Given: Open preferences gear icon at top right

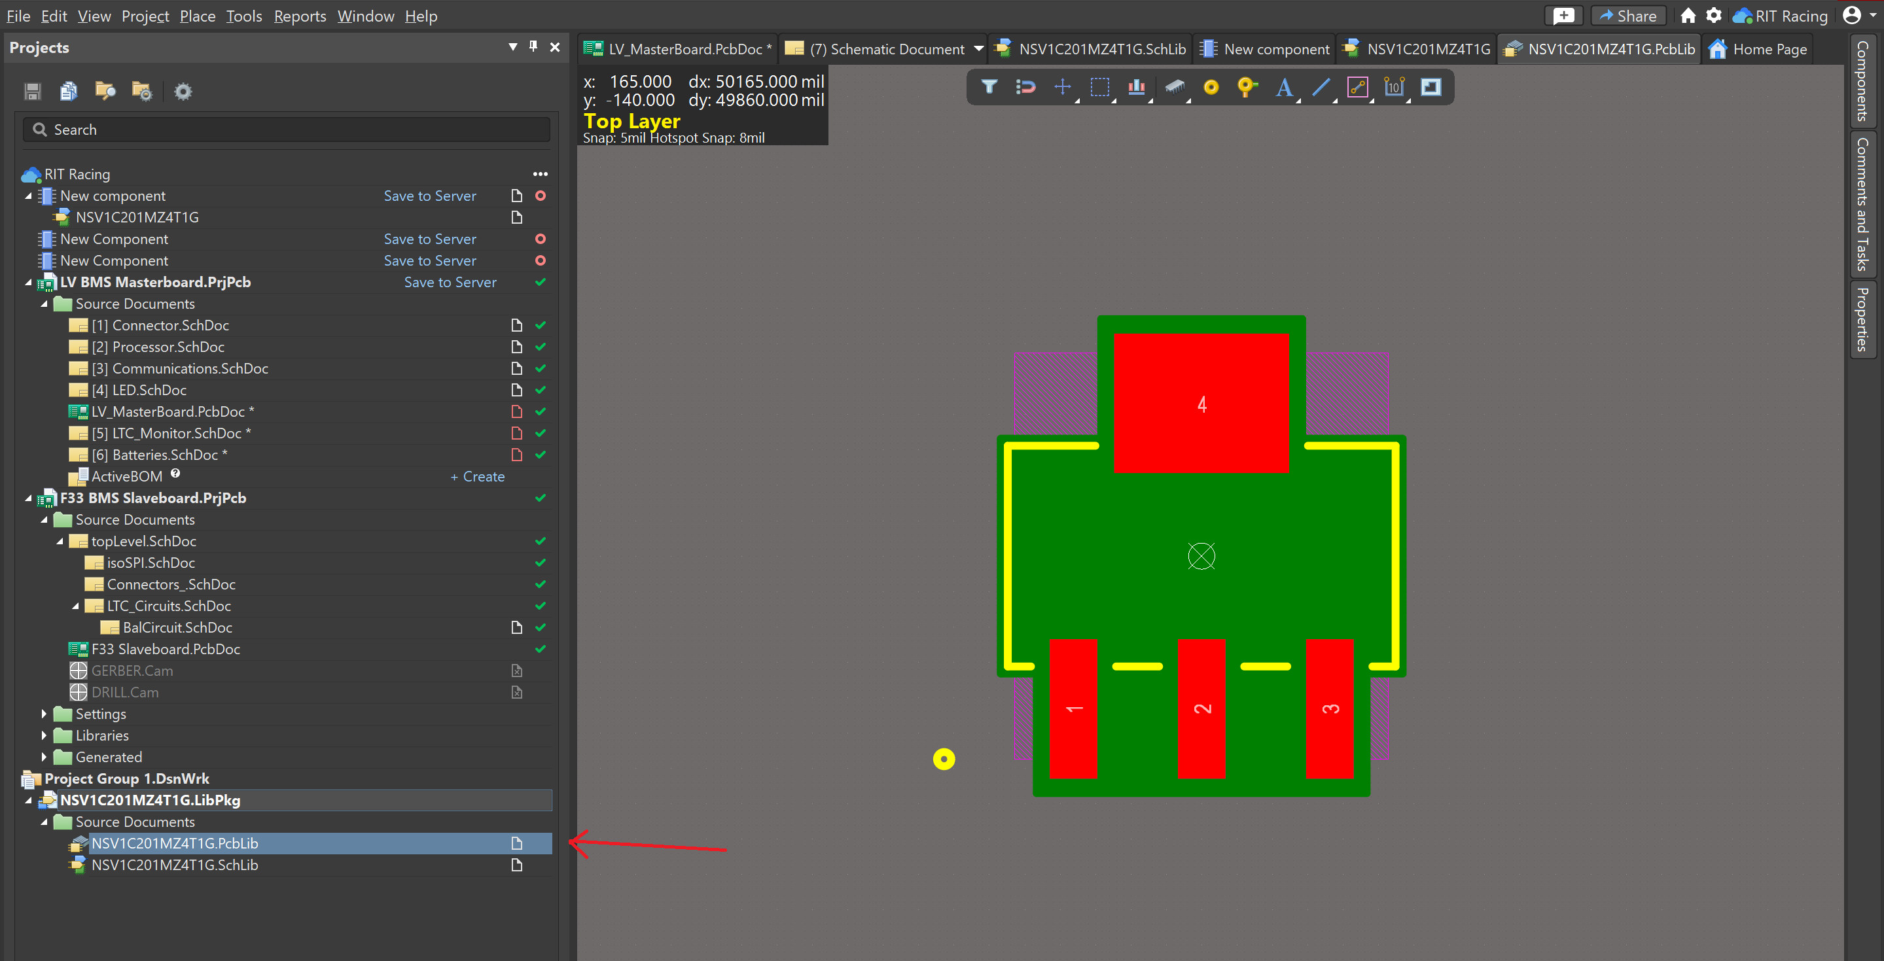Looking at the screenshot, I should [x=1714, y=15].
